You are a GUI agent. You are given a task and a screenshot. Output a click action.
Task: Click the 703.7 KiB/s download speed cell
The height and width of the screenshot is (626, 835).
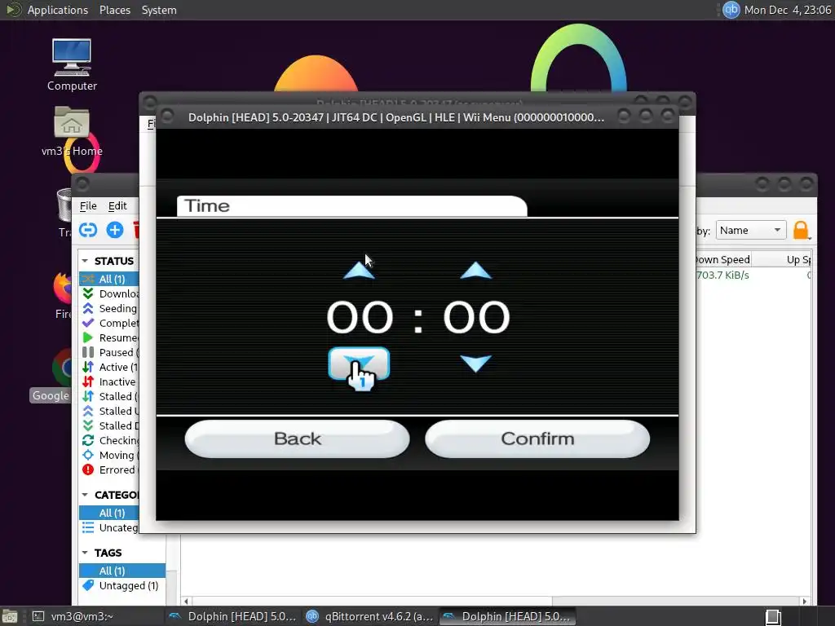click(x=722, y=276)
